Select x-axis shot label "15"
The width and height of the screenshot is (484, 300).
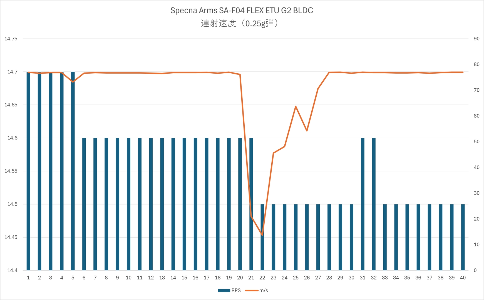(184, 278)
